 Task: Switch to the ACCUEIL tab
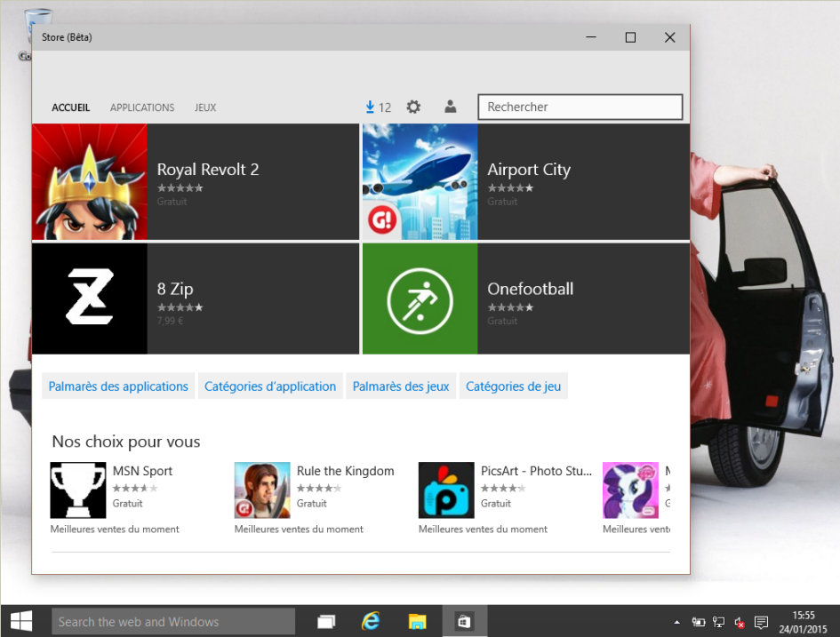coord(71,107)
